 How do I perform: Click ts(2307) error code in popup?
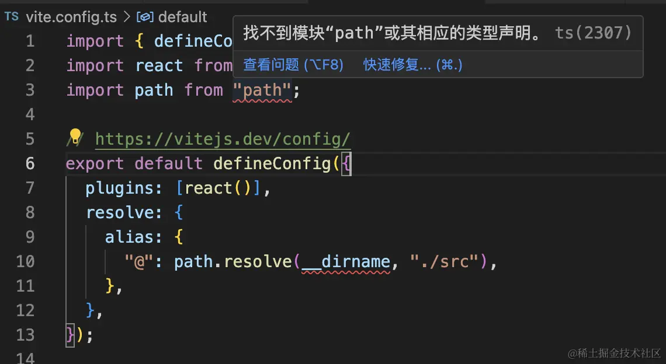pos(594,33)
